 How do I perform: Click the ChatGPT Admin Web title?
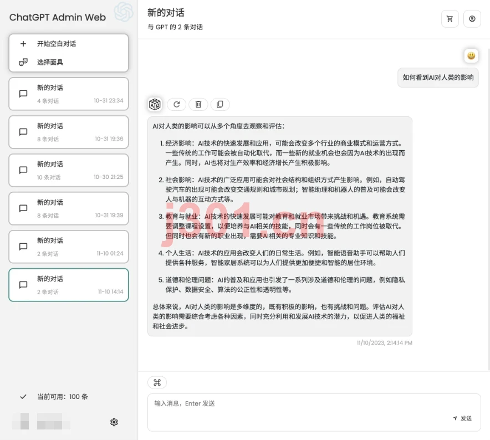coord(58,17)
